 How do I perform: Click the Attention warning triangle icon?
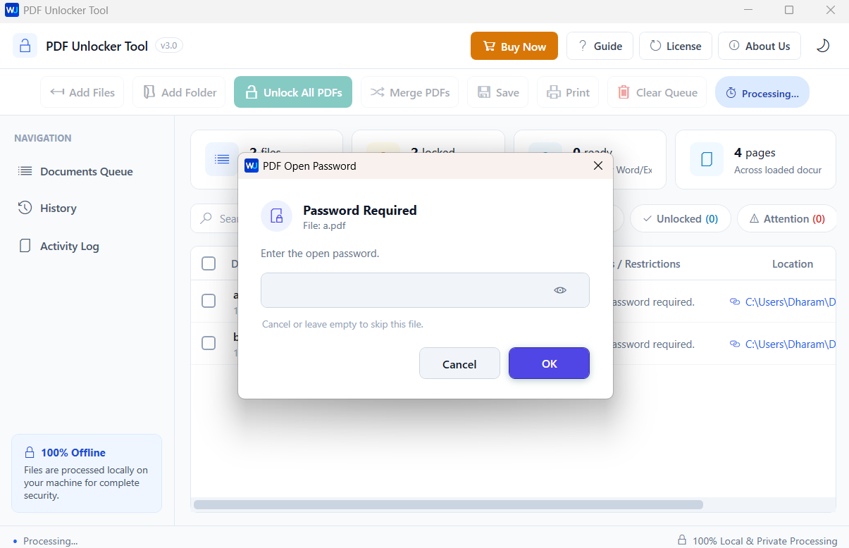tap(754, 219)
